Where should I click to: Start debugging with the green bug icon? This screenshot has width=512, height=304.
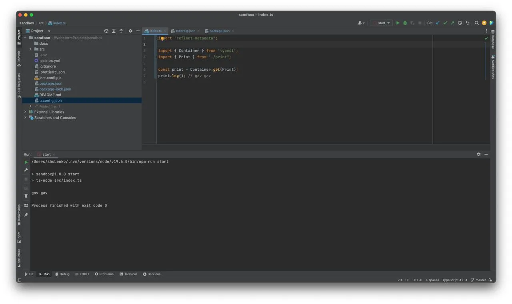point(405,23)
